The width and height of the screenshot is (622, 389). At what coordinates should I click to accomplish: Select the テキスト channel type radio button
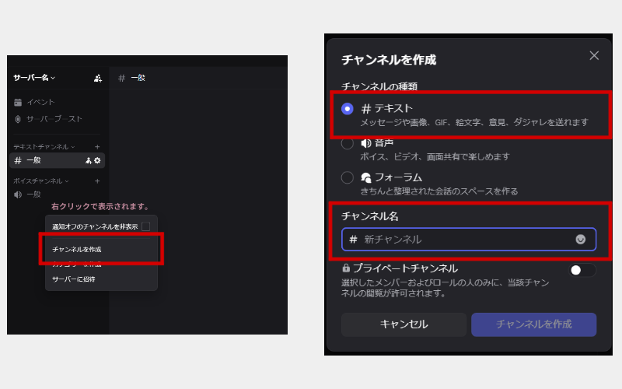pos(347,109)
